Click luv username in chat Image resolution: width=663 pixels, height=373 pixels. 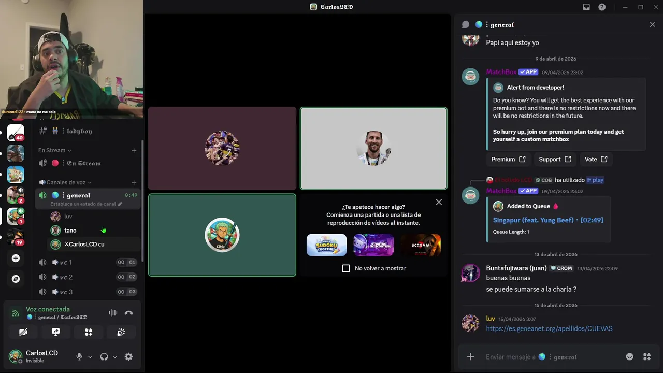point(491,319)
